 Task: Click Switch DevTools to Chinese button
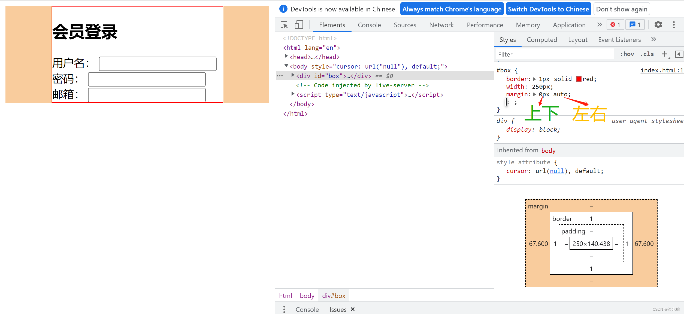[548, 9]
